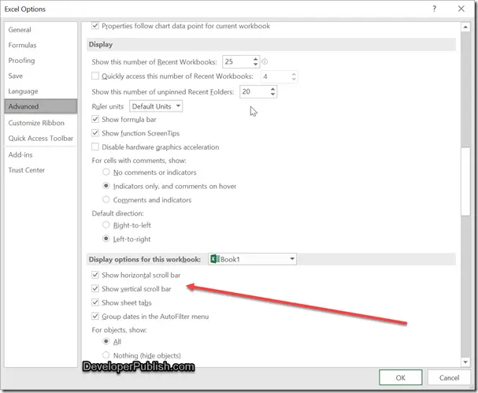Enable Quickly access Recent Workbooks checkbox
Screen dimensions: 478x393
(x=95, y=76)
